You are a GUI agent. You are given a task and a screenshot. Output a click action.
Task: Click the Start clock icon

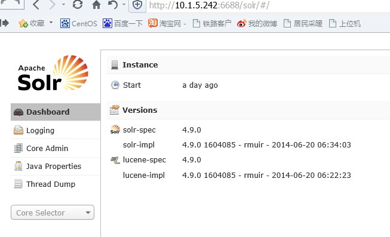point(115,85)
